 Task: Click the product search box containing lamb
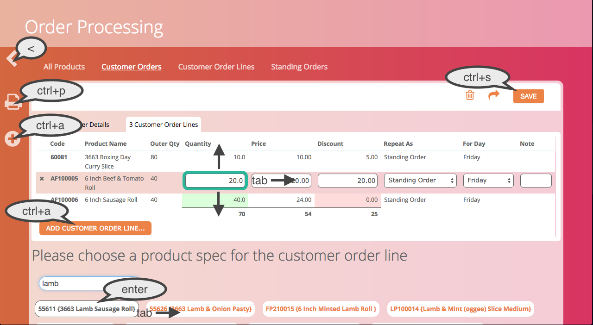(x=69, y=283)
